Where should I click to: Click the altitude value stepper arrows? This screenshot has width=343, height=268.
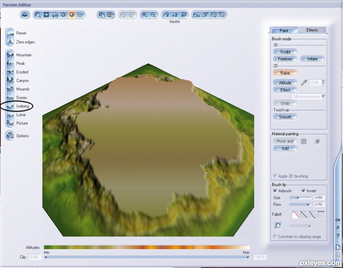[x=323, y=82]
